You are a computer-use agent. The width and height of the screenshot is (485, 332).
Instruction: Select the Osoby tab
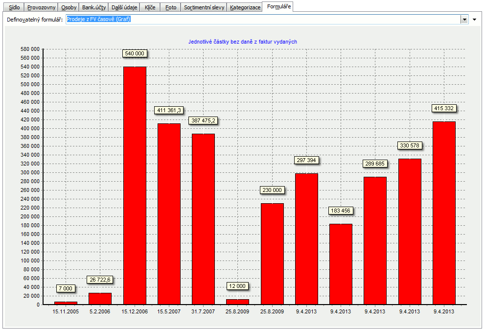point(69,7)
